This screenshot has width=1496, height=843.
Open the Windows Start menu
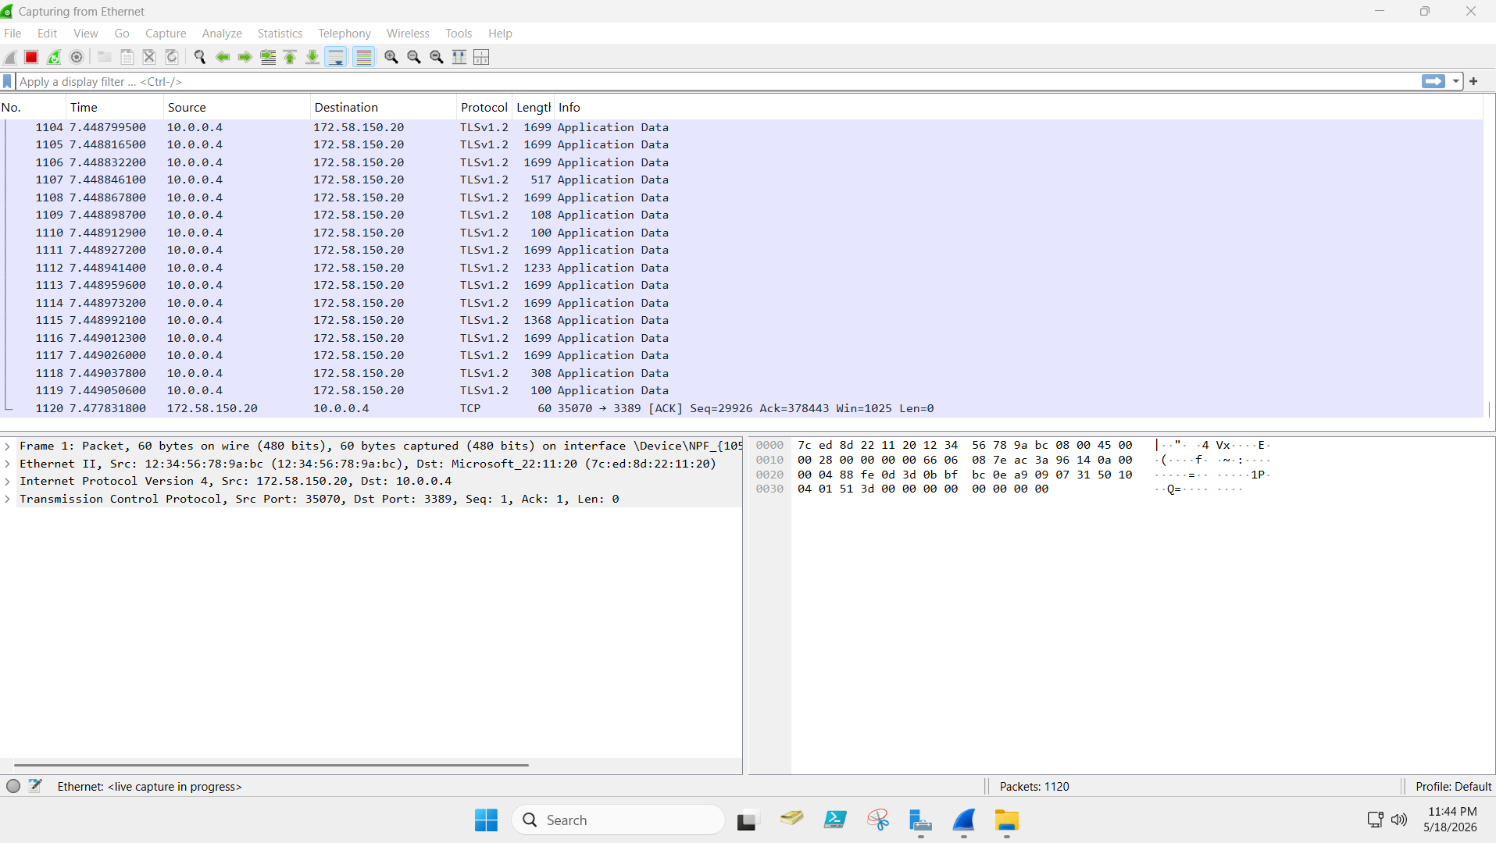point(486,820)
